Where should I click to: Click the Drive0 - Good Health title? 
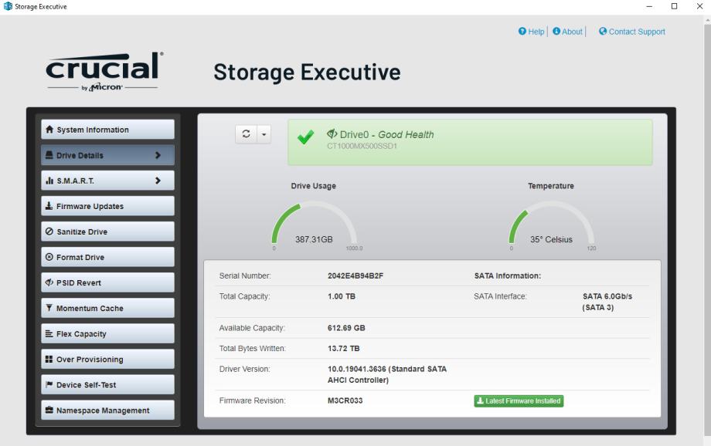(x=386, y=134)
